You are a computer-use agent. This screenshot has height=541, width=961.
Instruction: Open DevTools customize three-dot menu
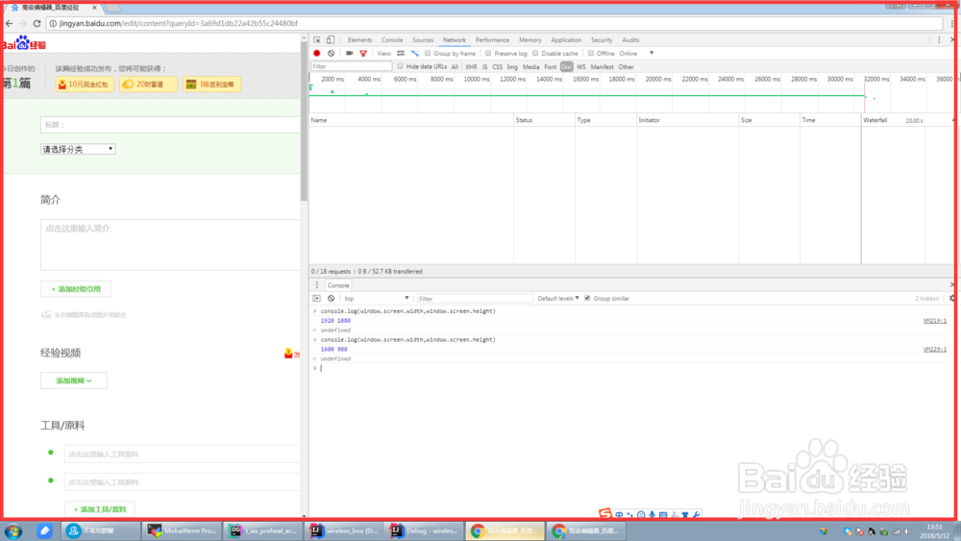point(939,39)
